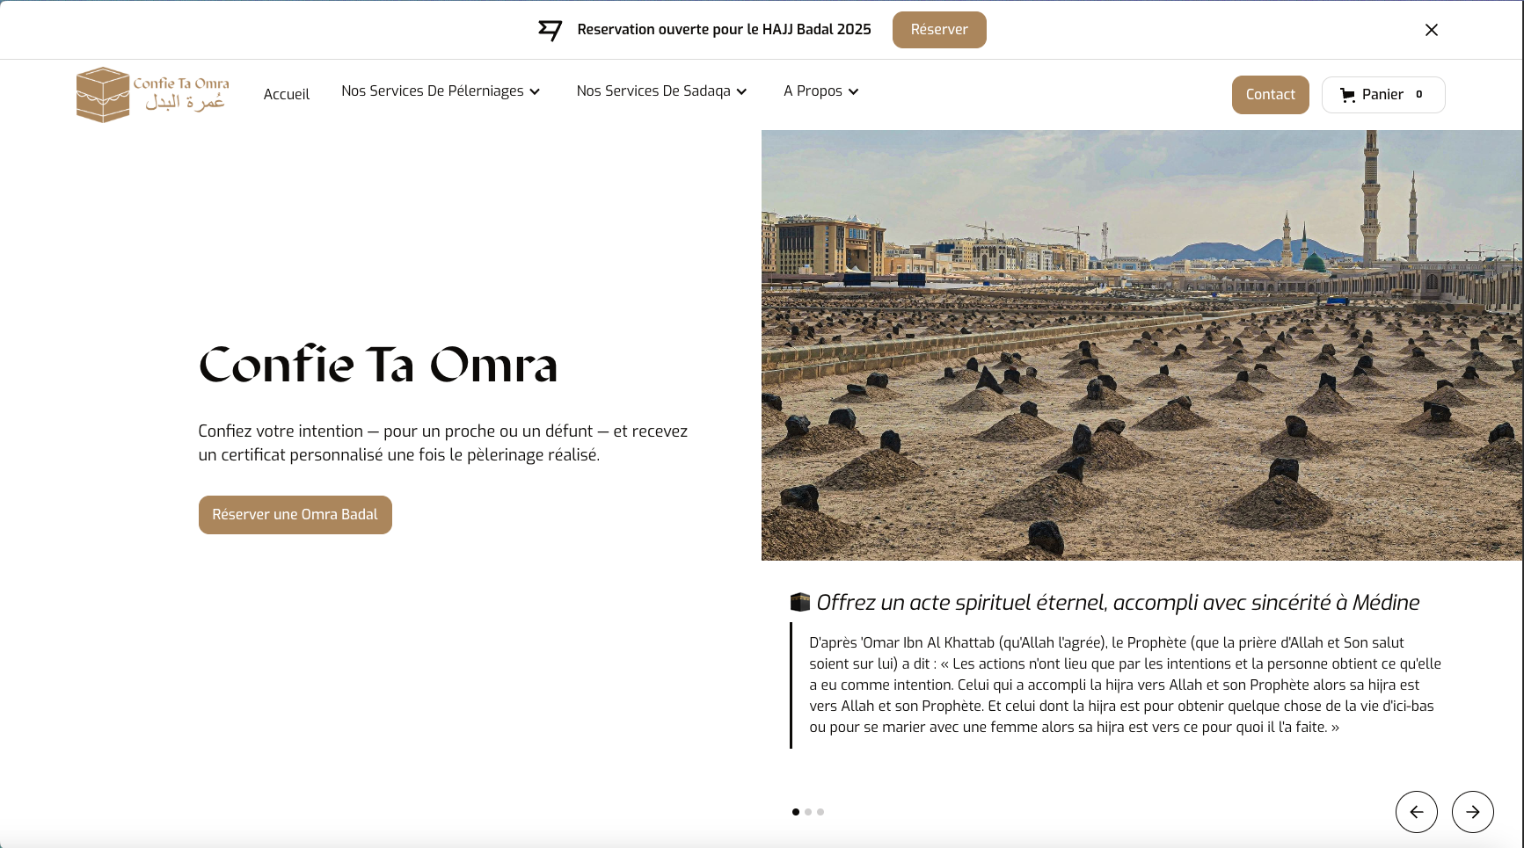Click Réserver une Omra Badal button
The image size is (1524, 848).
coord(295,515)
